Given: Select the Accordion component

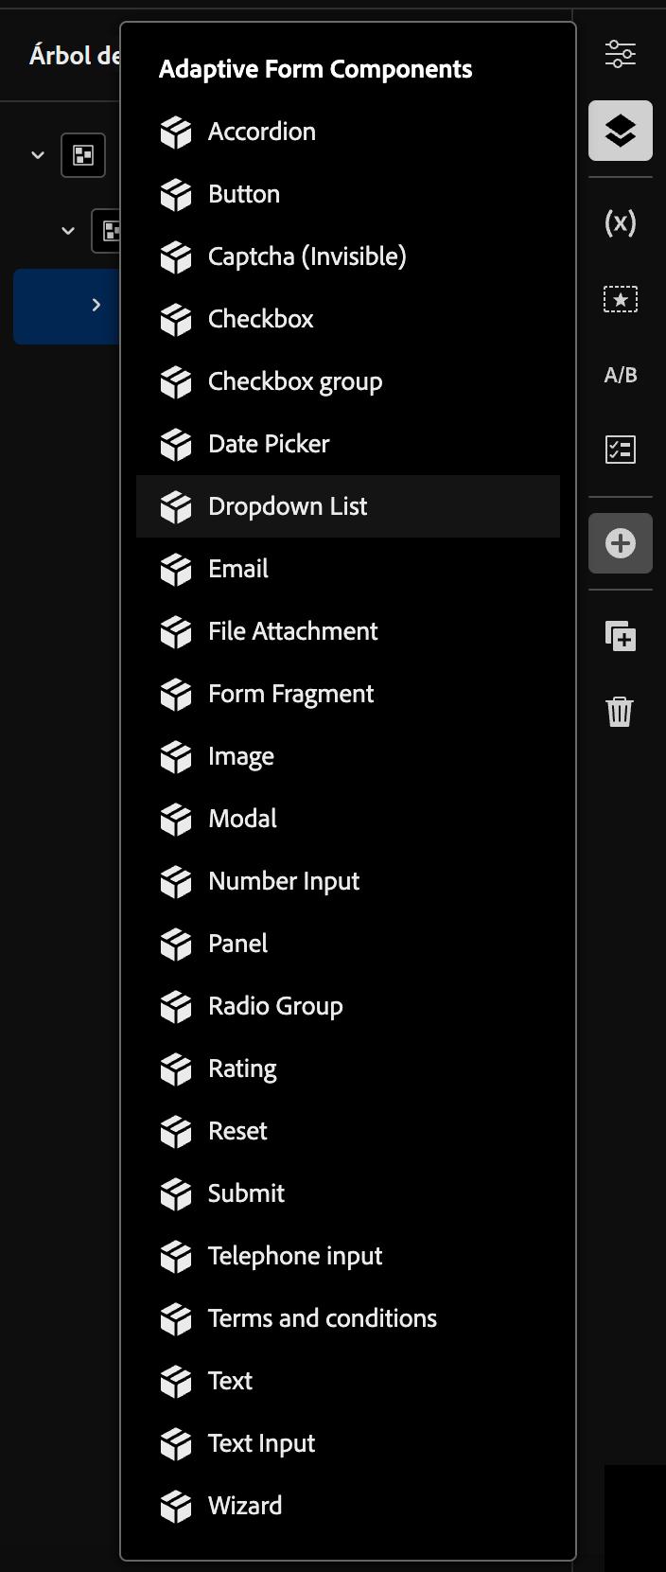Looking at the screenshot, I should point(348,132).
